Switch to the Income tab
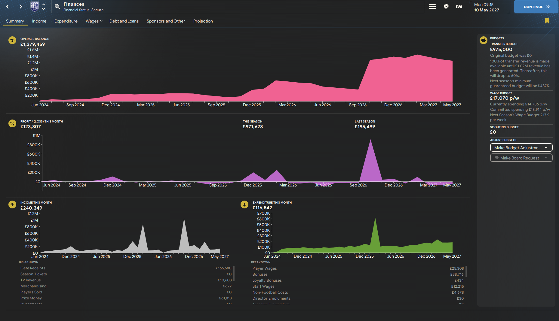This screenshot has width=559, height=321. (39, 21)
